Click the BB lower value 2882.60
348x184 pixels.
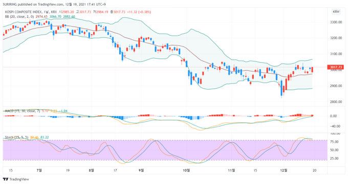click(69, 17)
